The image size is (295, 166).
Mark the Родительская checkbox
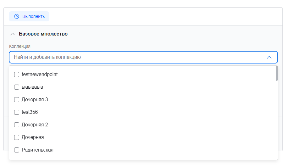pos(17,150)
